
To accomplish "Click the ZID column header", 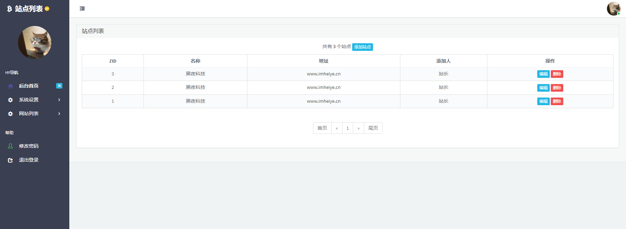I will tap(113, 61).
